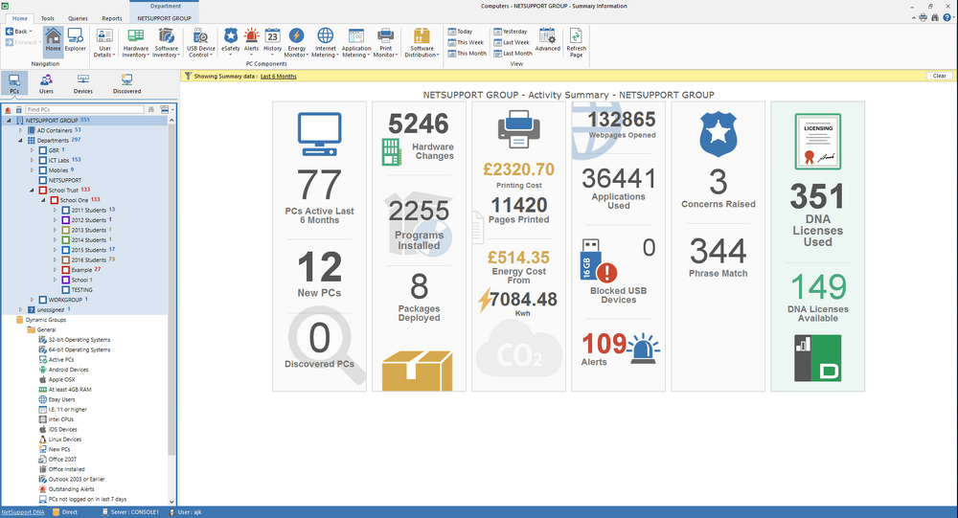Select the 64-bit Operating Systems dynamic group
Viewport: 958px width, 518px height.
(75, 349)
